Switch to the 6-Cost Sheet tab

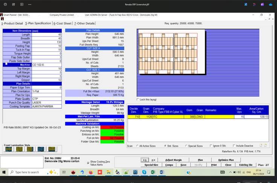coord(62,23)
